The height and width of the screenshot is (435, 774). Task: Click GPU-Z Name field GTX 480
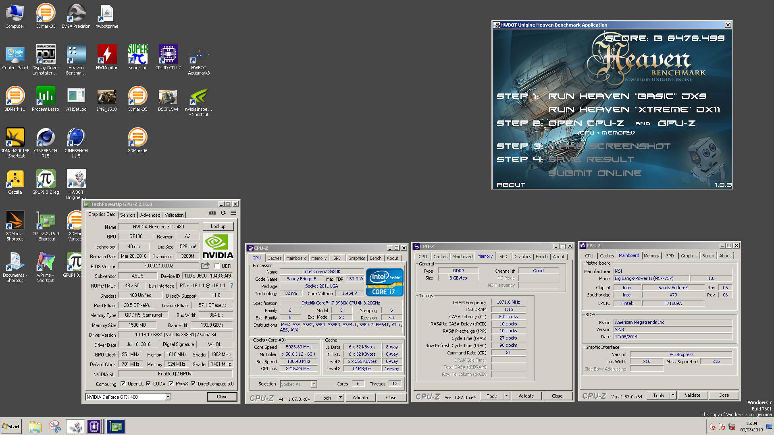tap(158, 227)
